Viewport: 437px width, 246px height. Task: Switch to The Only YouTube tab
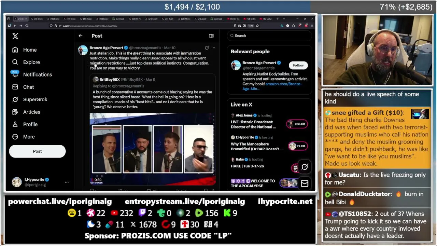point(265,19)
